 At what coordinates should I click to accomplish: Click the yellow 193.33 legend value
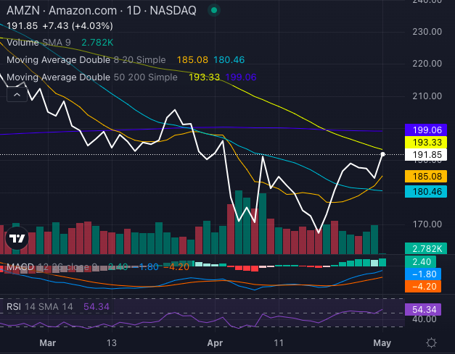tap(205, 77)
